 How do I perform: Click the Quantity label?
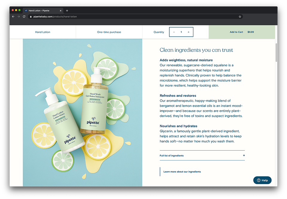coord(159,32)
